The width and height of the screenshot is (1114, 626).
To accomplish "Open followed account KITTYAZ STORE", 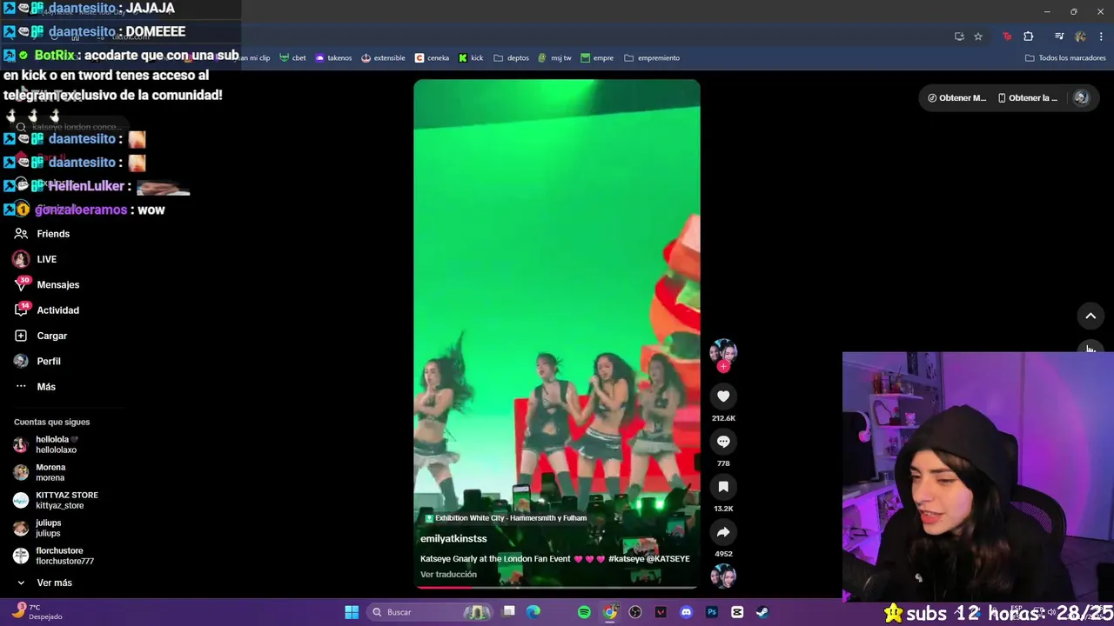I will [x=66, y=501].
